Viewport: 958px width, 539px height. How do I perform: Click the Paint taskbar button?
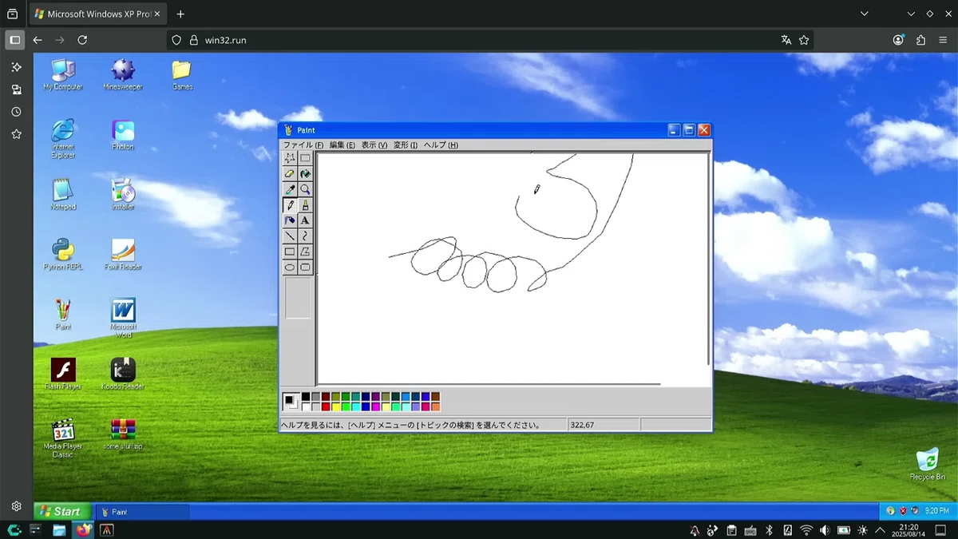pos(142,512)
